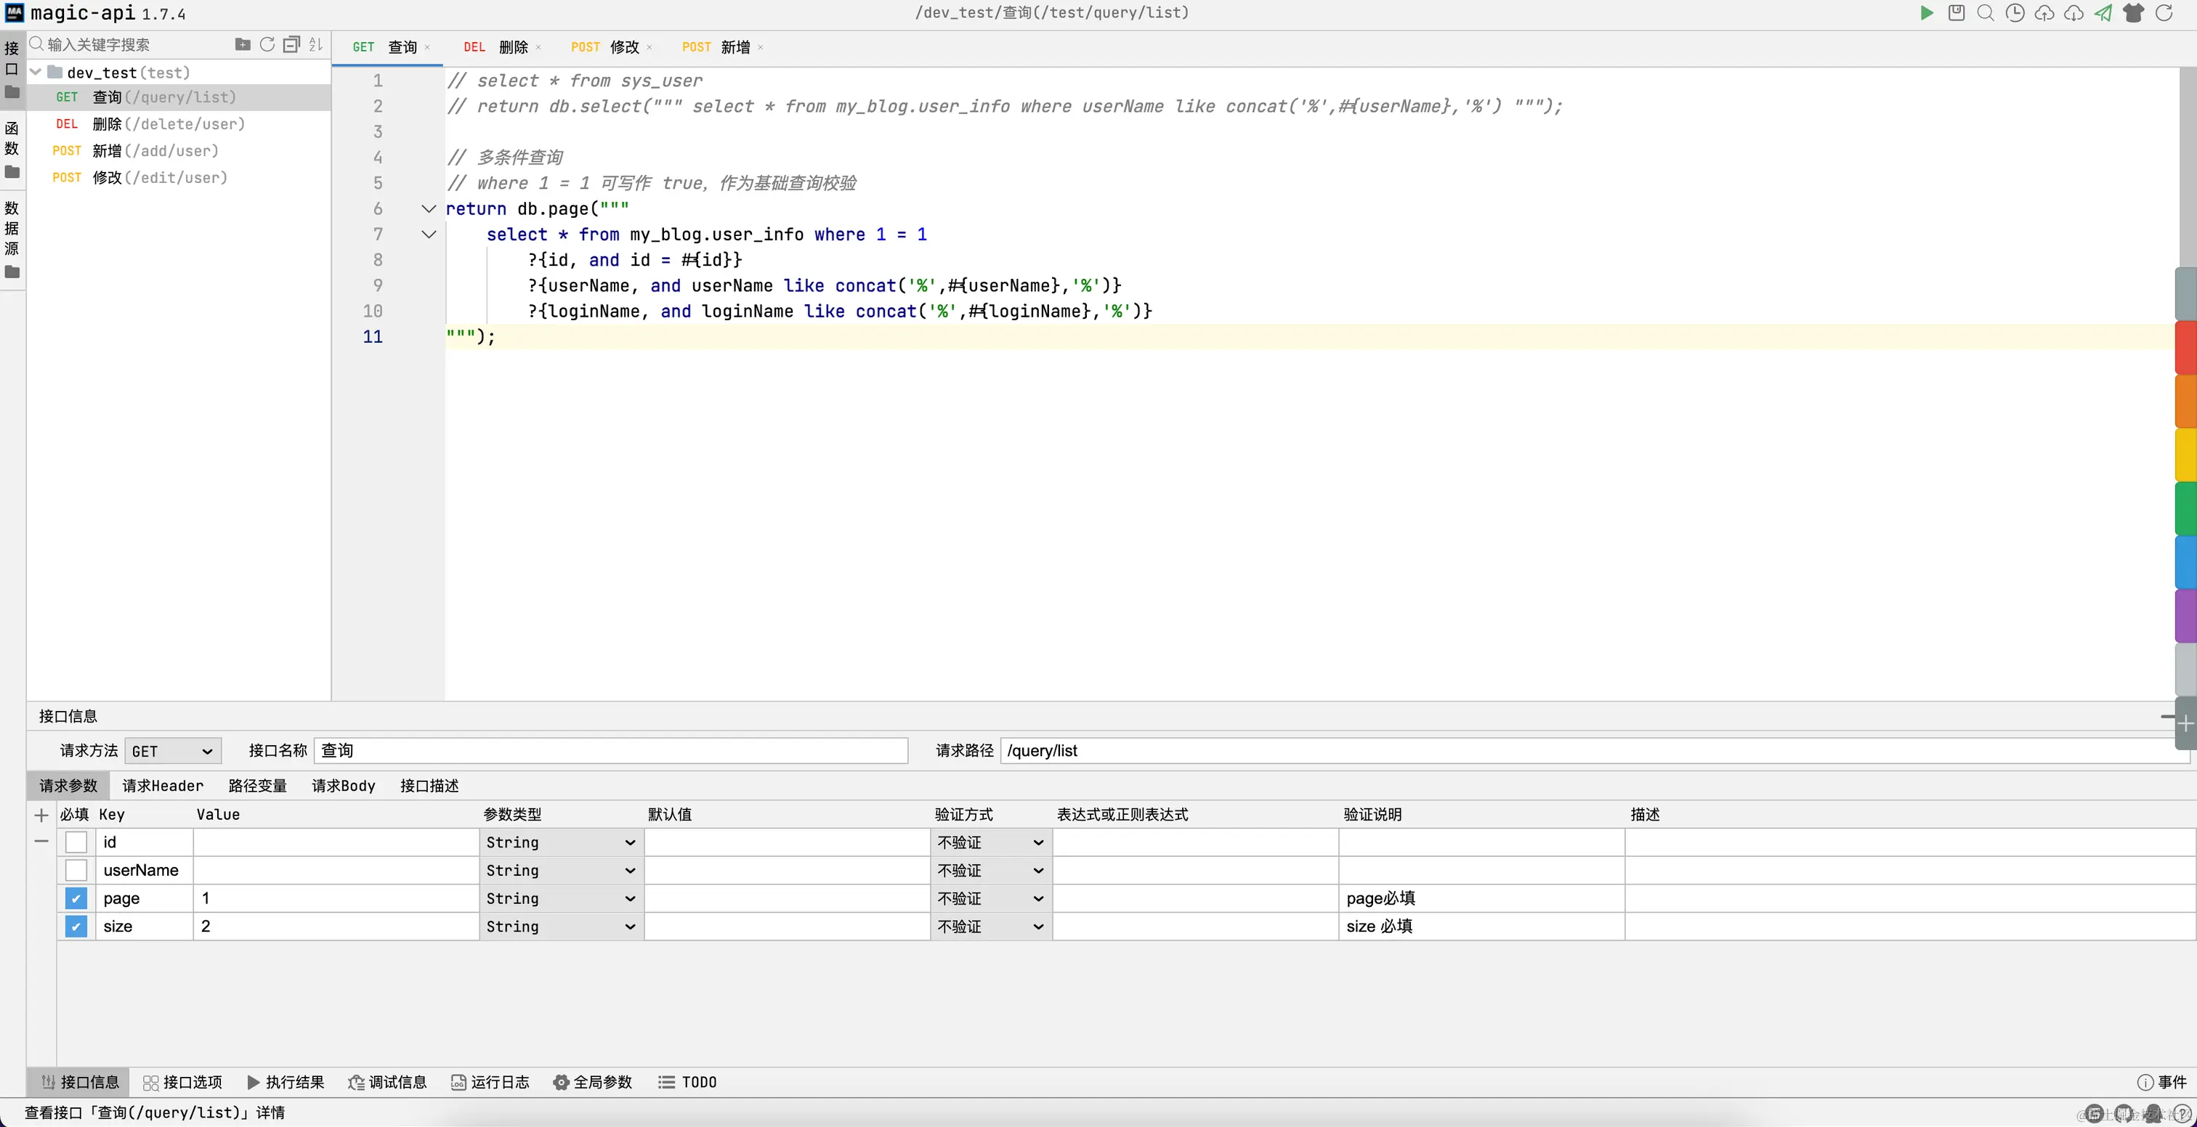The width and height of the screenshot is (2197, 1127).
Task: Open the parameter type dropdown for userName
Action: (561, 871)
